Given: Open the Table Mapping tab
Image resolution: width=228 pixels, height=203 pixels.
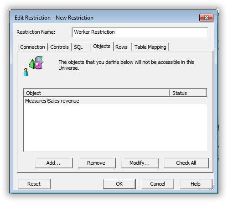Looking at the screenshot, I should pos(150,47).
